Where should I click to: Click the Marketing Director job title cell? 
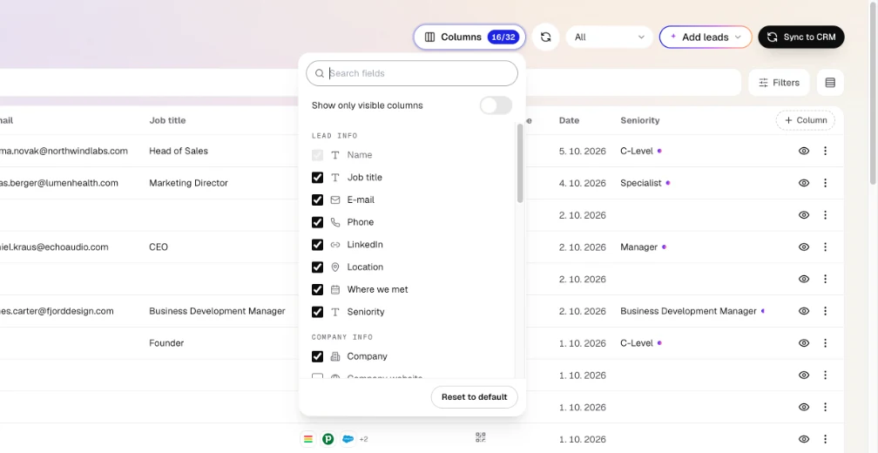189,183
